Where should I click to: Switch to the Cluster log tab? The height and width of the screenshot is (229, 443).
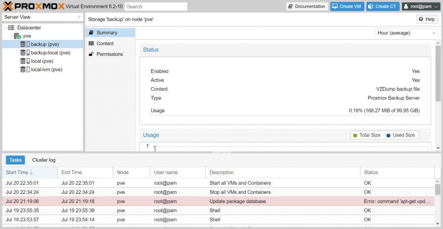44,160
